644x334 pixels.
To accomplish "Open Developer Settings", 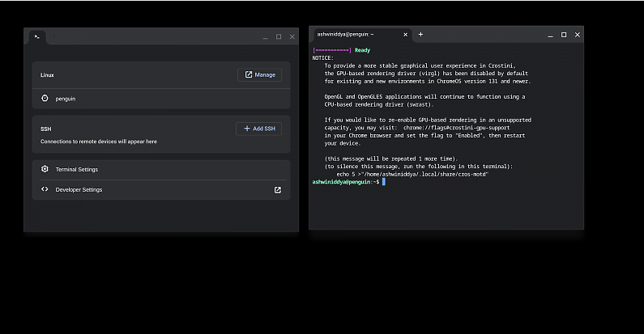I will pyautogui.click(x=161, y=190).
